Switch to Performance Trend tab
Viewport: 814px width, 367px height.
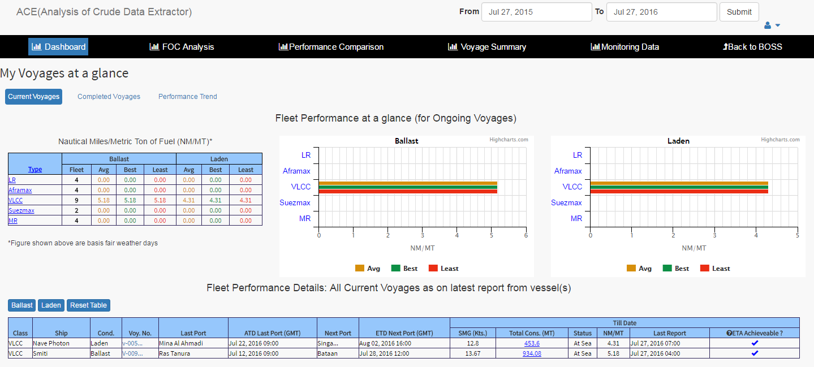[x=188, y=97]
